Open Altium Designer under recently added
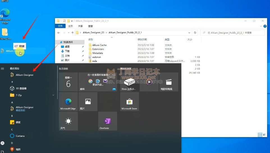The image size is (270, 153). tap(24, 75)
